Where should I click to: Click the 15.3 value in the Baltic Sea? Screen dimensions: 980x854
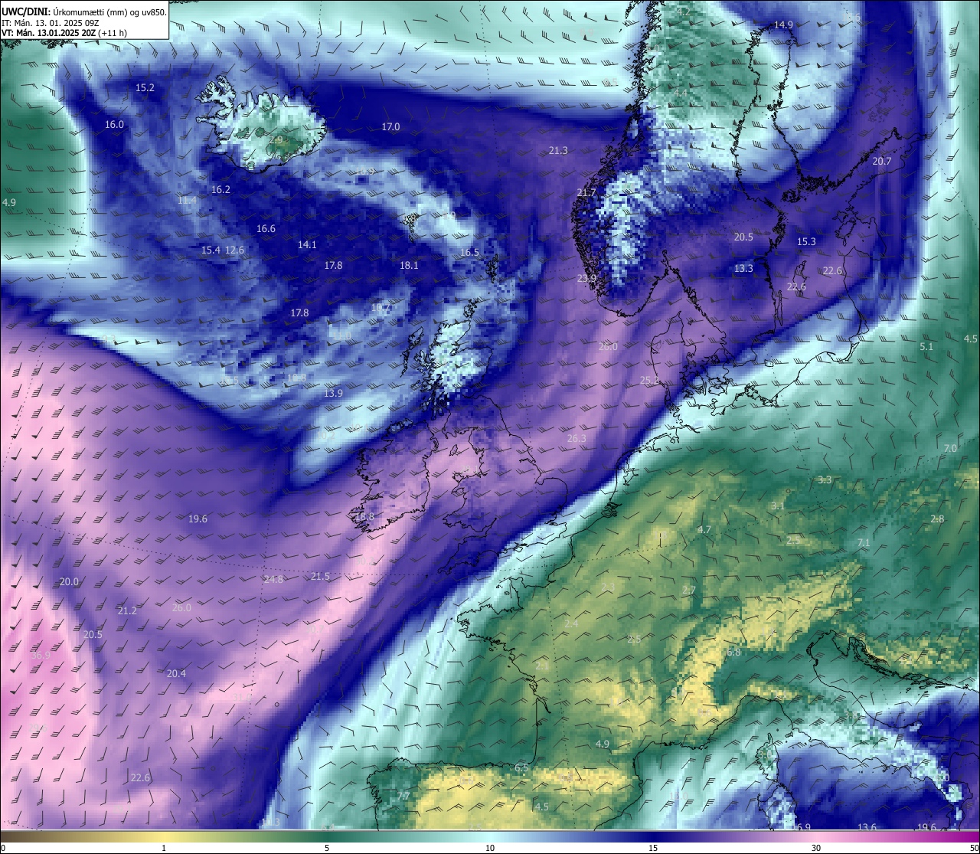coord(806,241)
